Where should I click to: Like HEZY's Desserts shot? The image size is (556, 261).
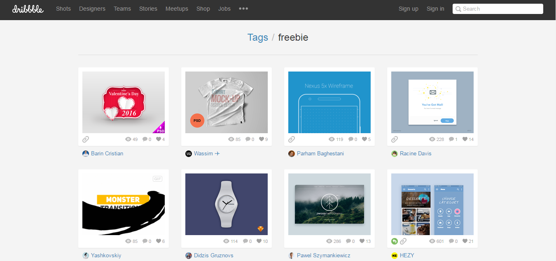tap(464, 241)
